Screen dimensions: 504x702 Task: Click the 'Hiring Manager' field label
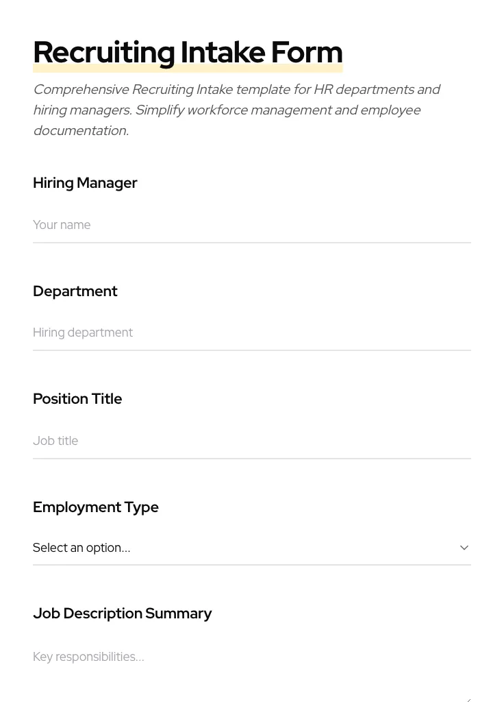click(x=85, y=183)
